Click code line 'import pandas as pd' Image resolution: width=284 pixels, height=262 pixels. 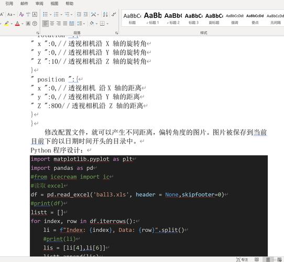point(62,168)
